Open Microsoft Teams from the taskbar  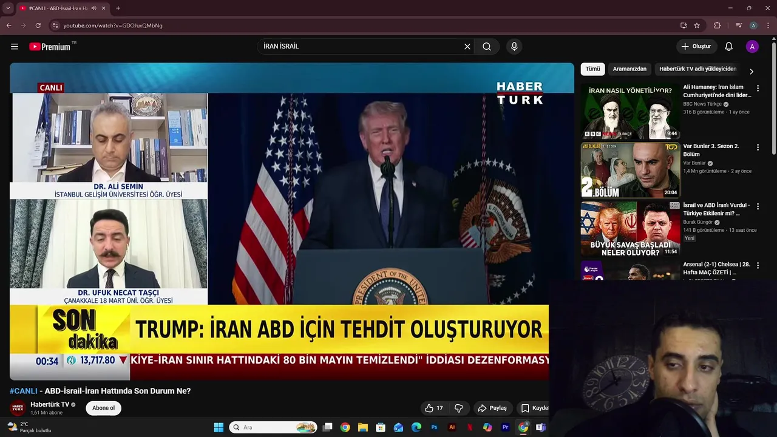click(x=540, y=427)
